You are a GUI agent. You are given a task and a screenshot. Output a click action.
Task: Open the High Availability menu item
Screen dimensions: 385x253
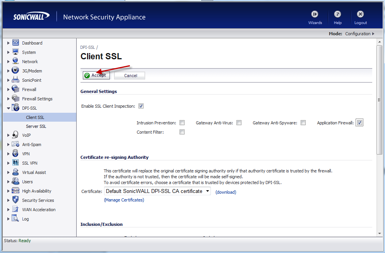[37, 191]
